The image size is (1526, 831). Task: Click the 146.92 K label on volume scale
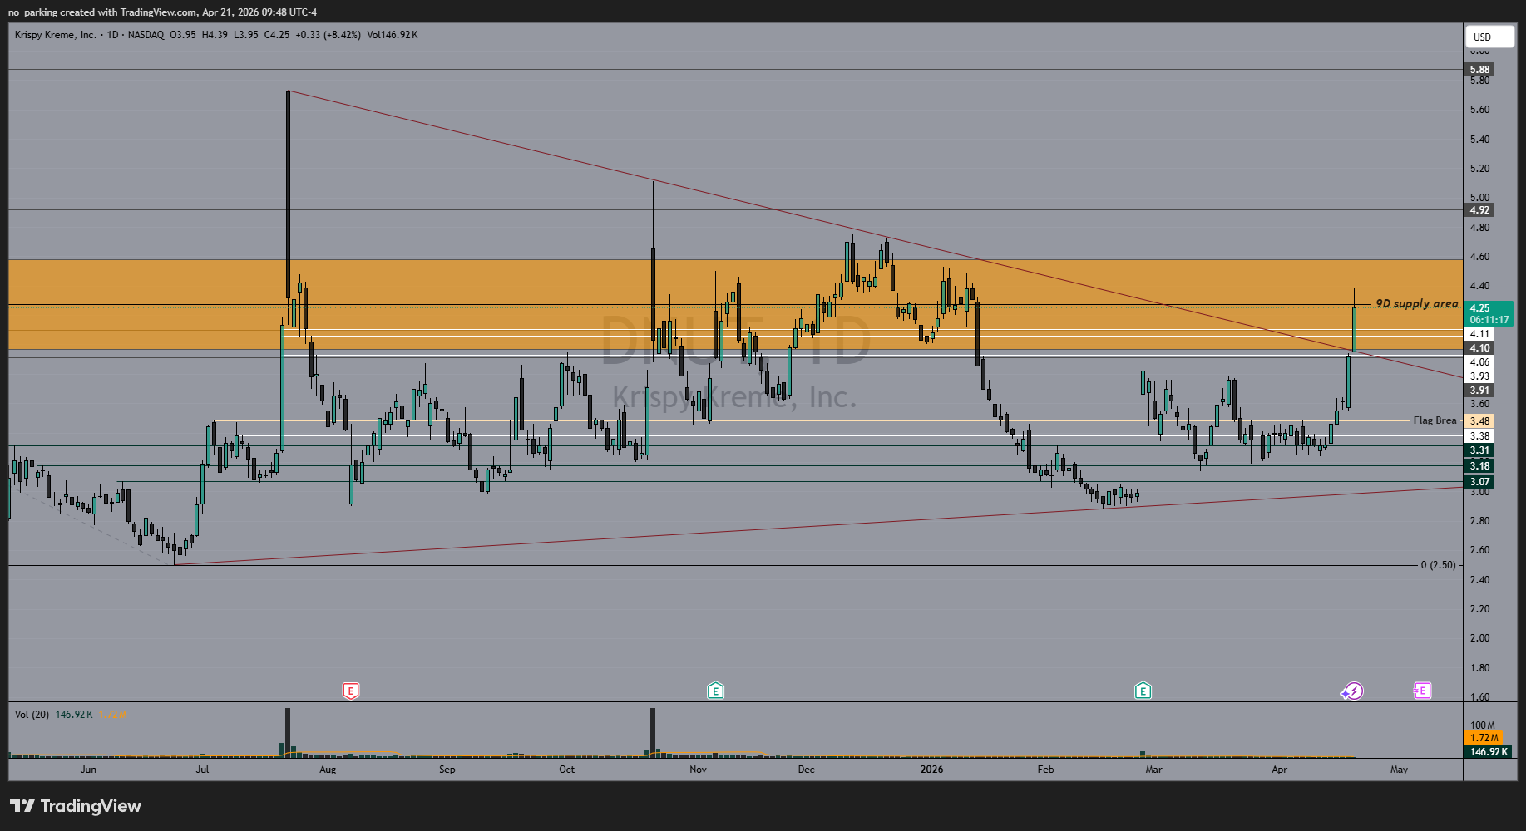pyautogui.click(x=1488, y=752)
